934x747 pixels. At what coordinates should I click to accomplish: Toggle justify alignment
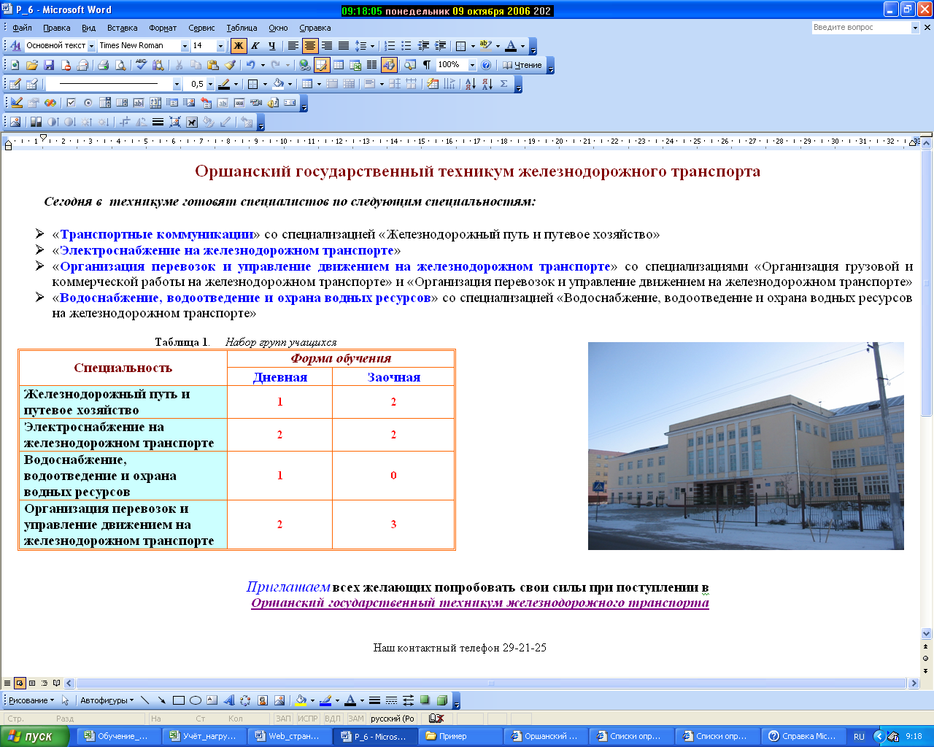pos(344,45)
